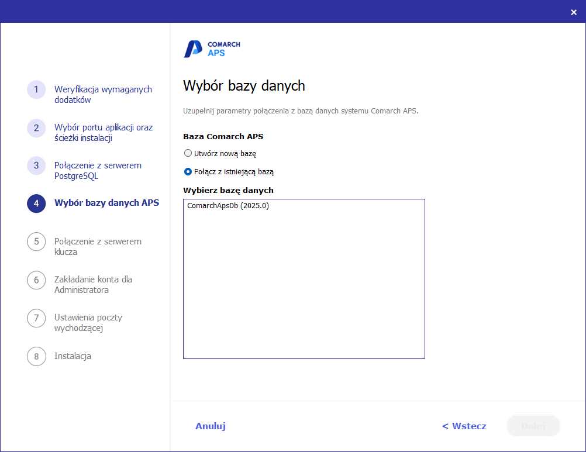
Task: Click the step 2 numbered circle
Action: coord(36,127)
